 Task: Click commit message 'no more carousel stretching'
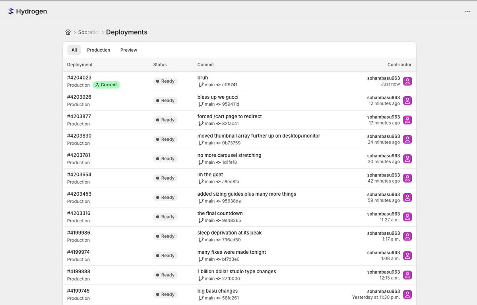(x=229, y=155)
